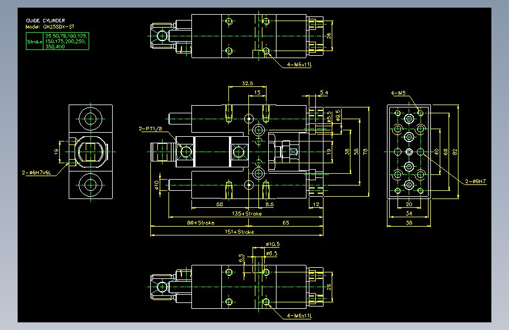Click the 50 horizontal dimension
509x330 pixels.
220,204
